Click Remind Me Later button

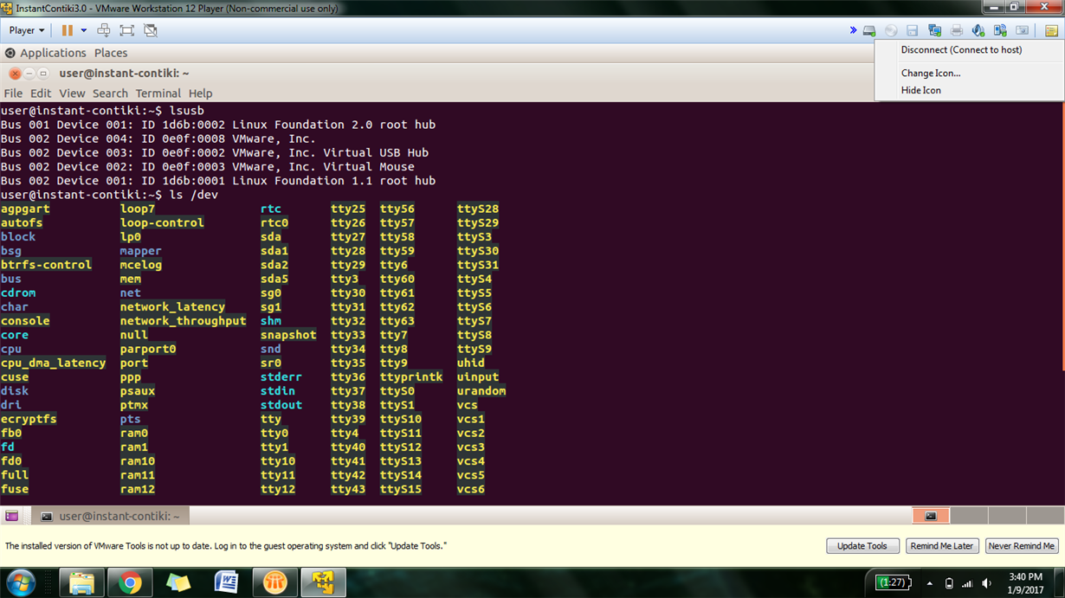942,546
